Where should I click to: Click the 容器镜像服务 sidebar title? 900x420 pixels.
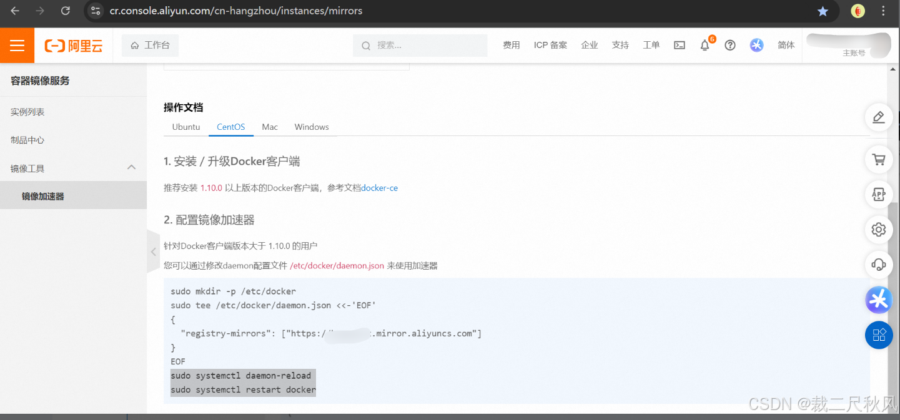[x=40, y=81]
